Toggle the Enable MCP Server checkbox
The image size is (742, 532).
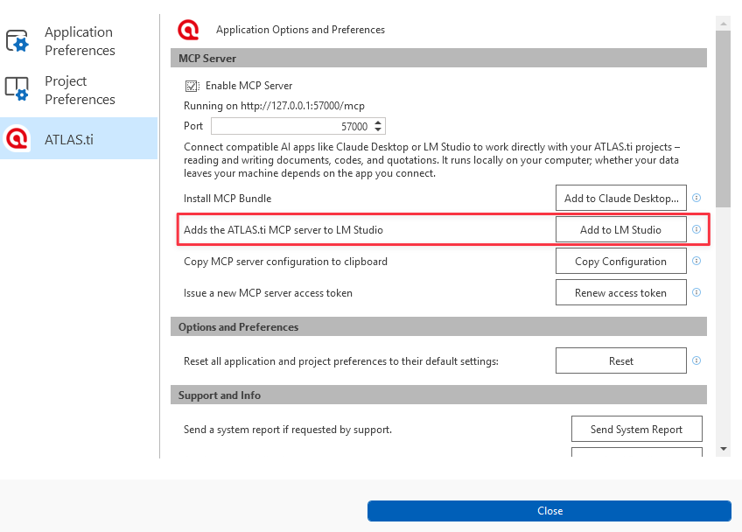pyautogui.click(x=192, y=86)
